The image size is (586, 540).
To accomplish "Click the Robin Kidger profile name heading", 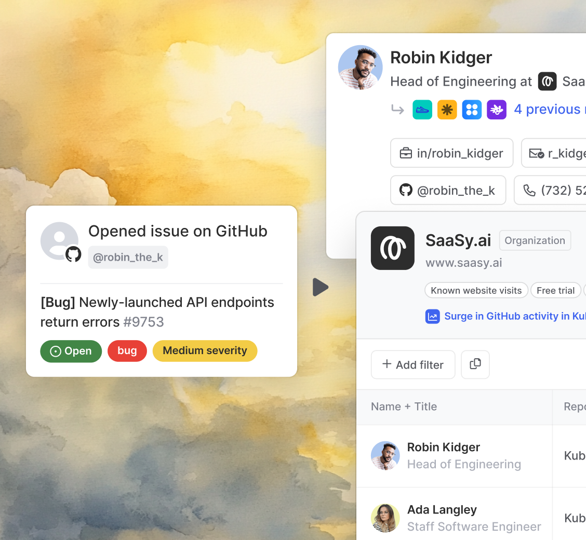I will click(441, 58).
